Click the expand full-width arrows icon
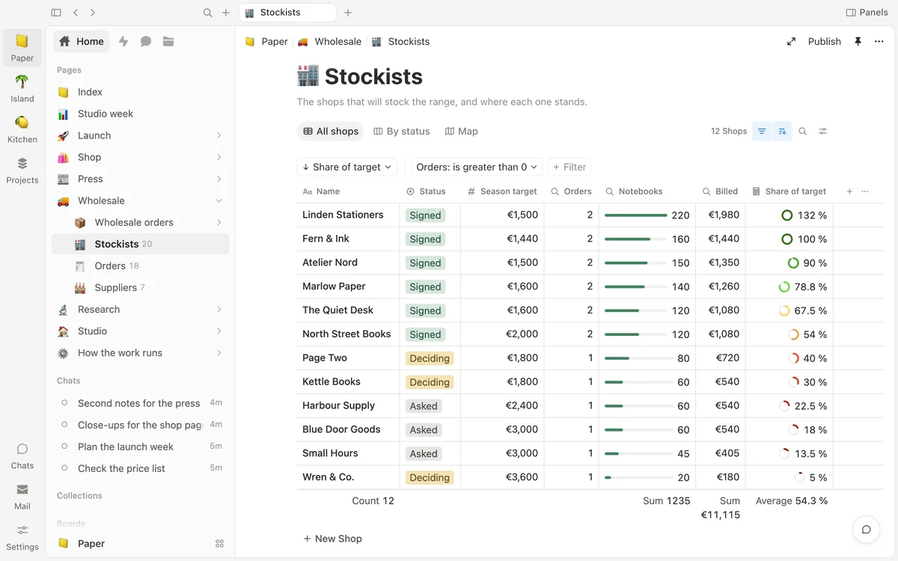This screenshot has height=561, width=898. [791, 42]
